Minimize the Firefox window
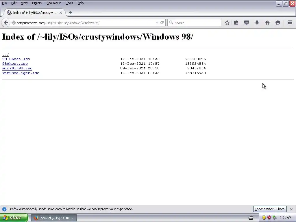 pos(279,3)
